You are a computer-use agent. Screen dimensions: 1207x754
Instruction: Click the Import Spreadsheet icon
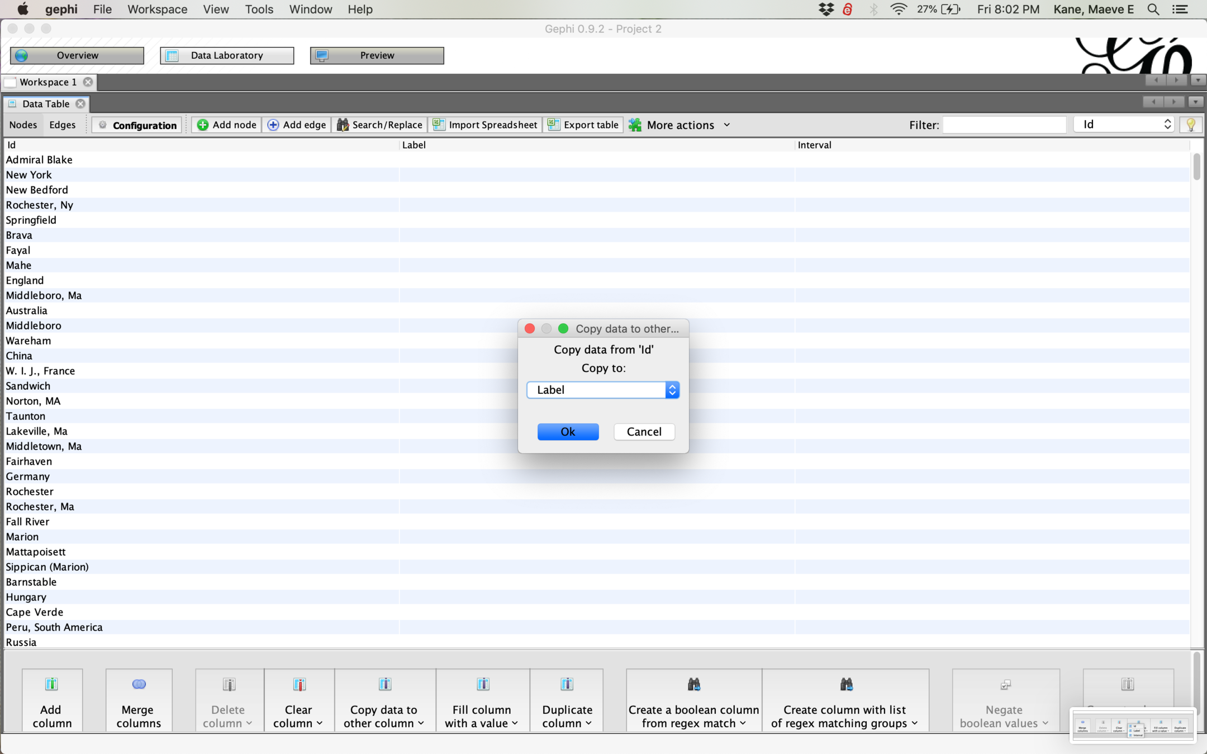[x=439, y=125]
